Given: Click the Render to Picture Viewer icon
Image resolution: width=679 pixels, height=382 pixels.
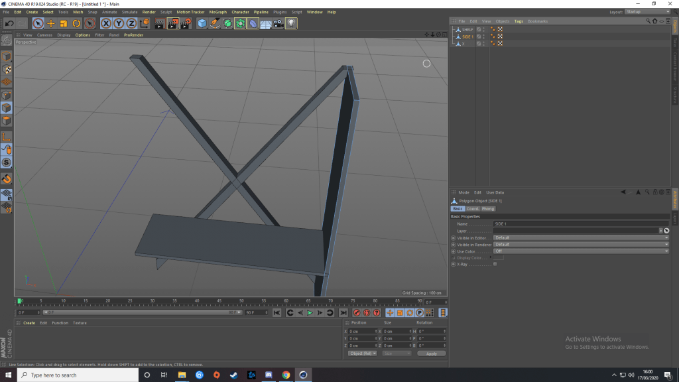Looking at the screenshot, I should [172, 23].
